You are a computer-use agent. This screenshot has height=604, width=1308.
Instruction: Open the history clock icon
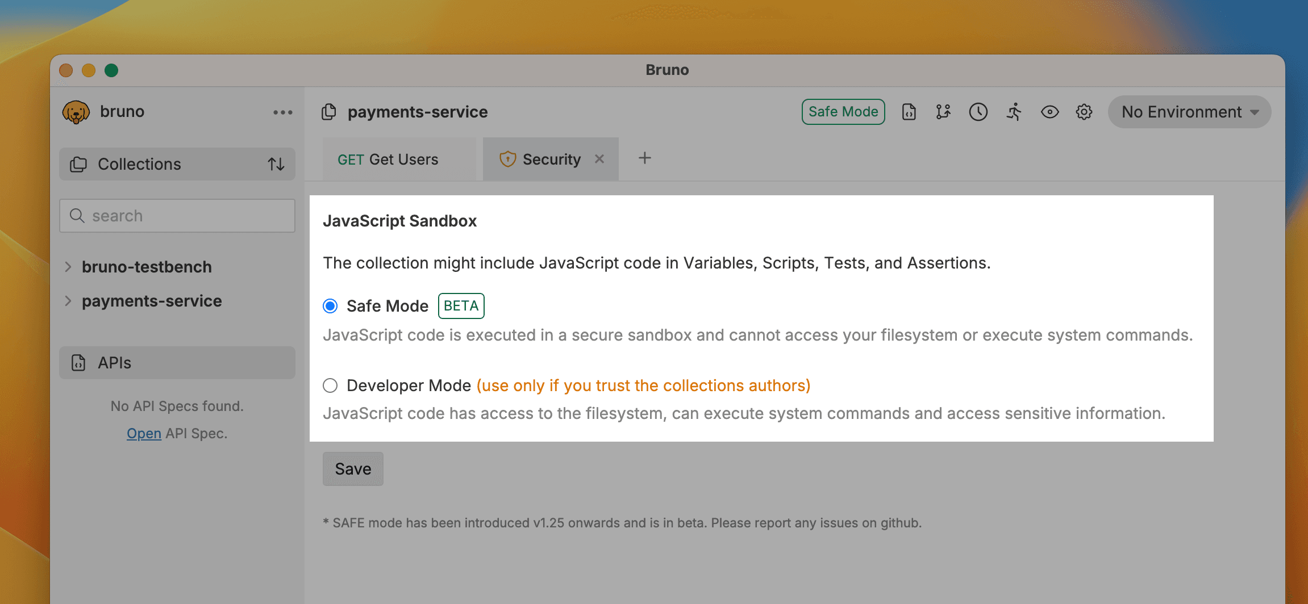click(978, 112)
